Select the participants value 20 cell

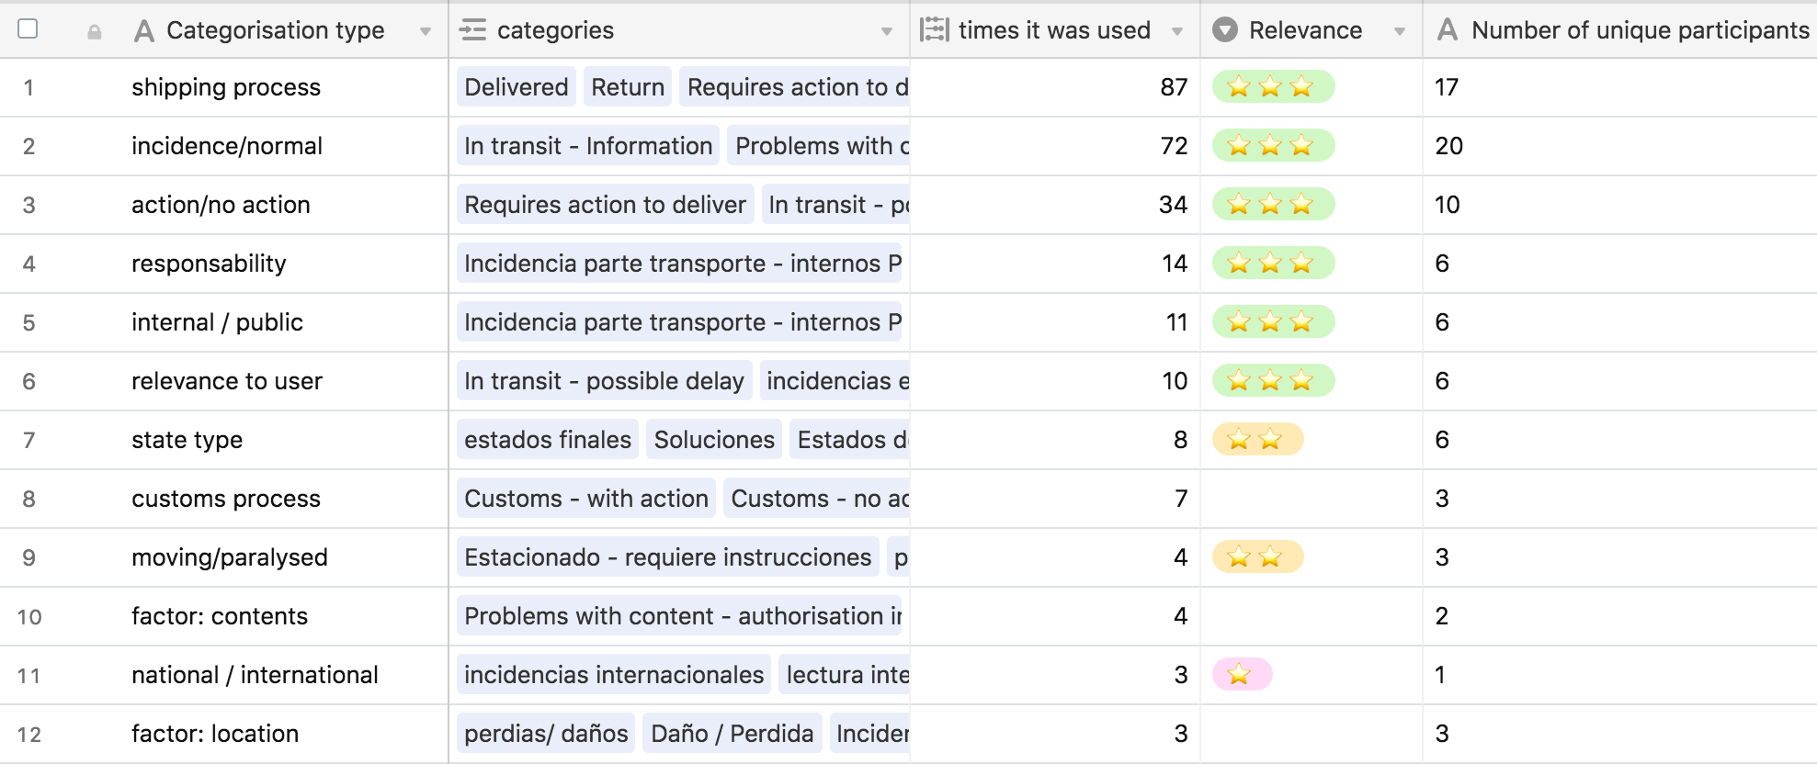click(1619, 146)
